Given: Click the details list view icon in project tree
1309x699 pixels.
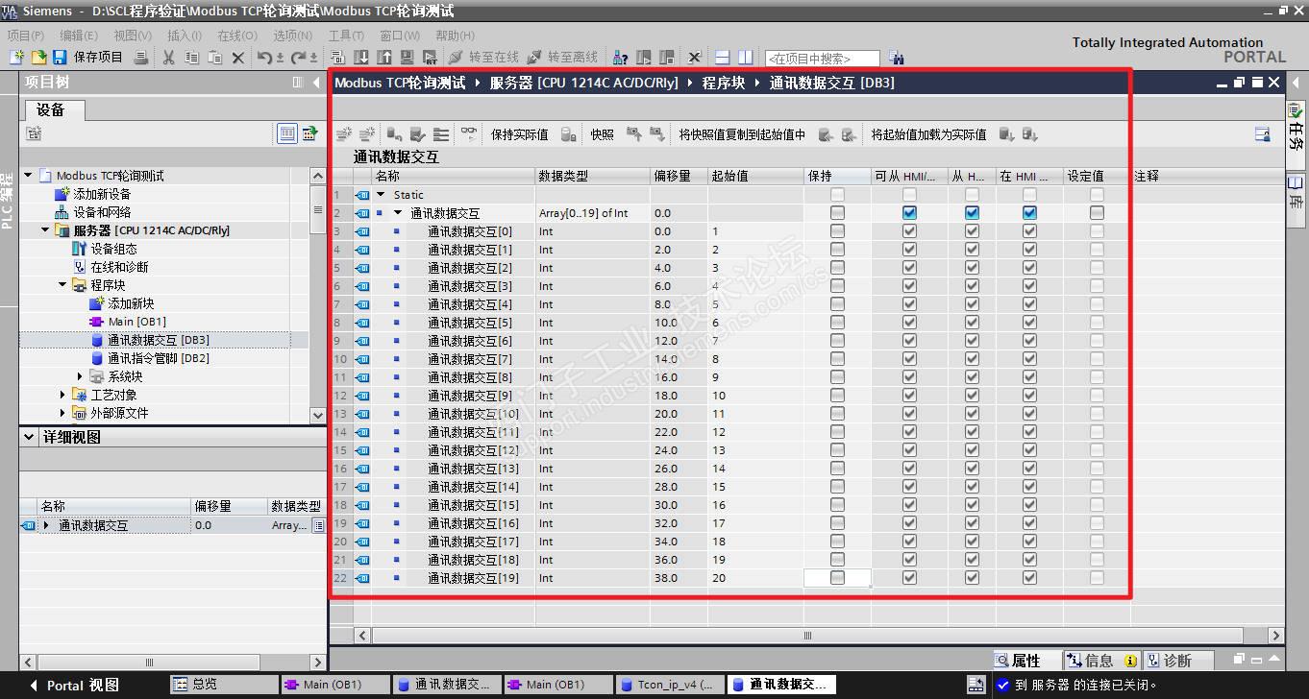Looking at the screenshot, I should coord(286,133).
